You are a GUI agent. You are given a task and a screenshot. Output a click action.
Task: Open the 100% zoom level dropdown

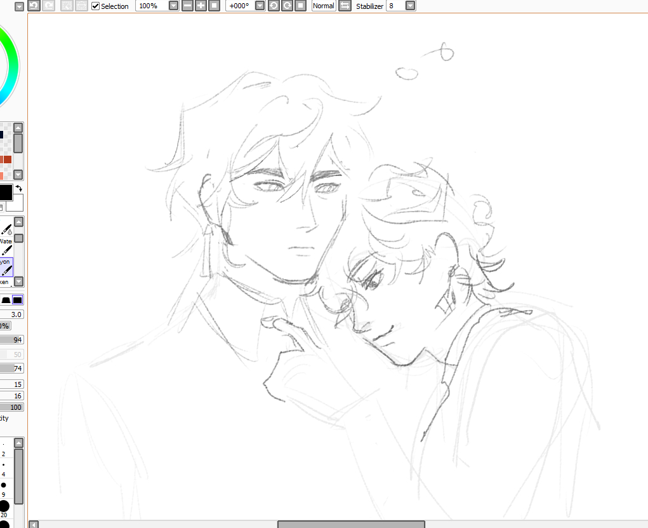(x=173, y=6)
